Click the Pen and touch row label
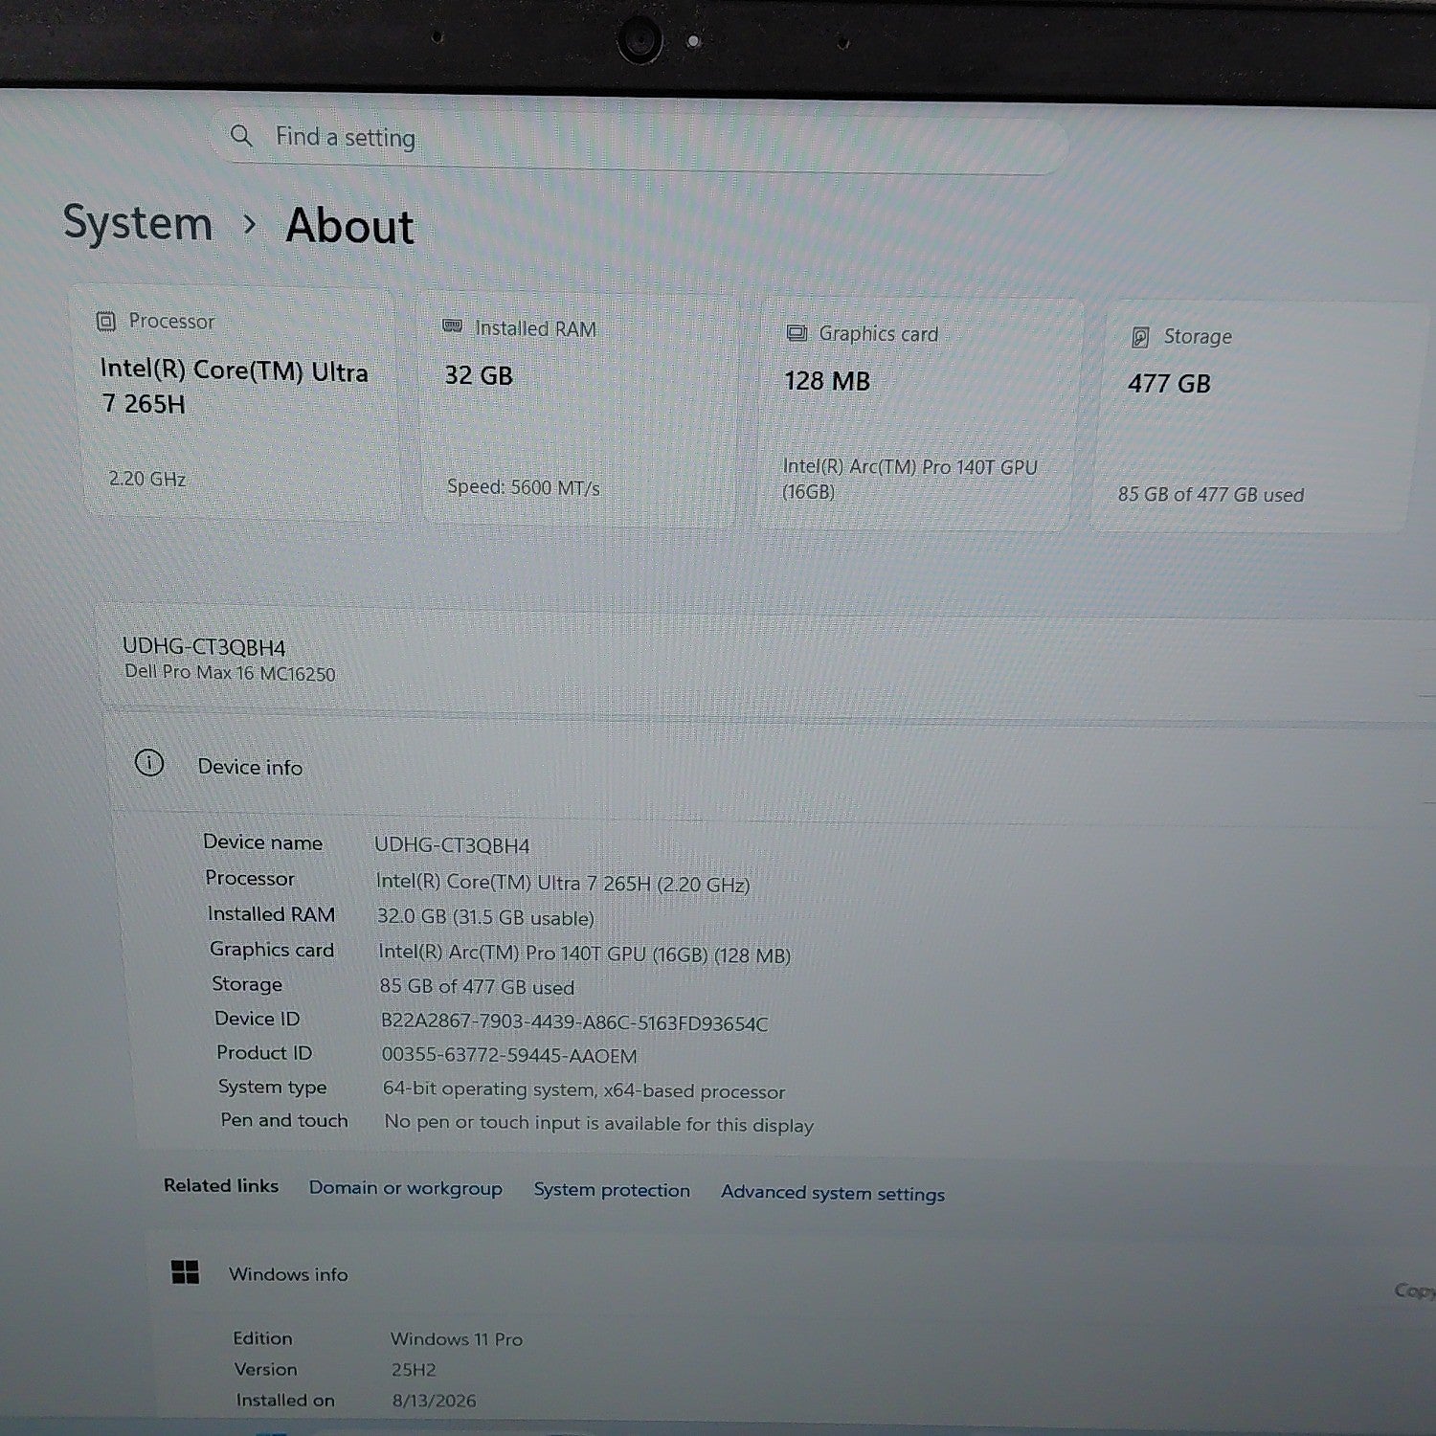Image resolution: width=1436 pixels, height=1436 pixels. (x=284, y=1121)
